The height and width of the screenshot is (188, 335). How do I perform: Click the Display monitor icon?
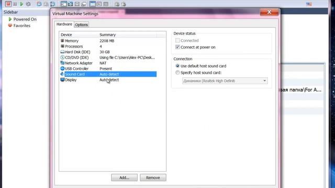62,80
